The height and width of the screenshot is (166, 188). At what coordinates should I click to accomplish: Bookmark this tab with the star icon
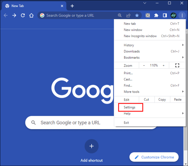pos(137,15)
